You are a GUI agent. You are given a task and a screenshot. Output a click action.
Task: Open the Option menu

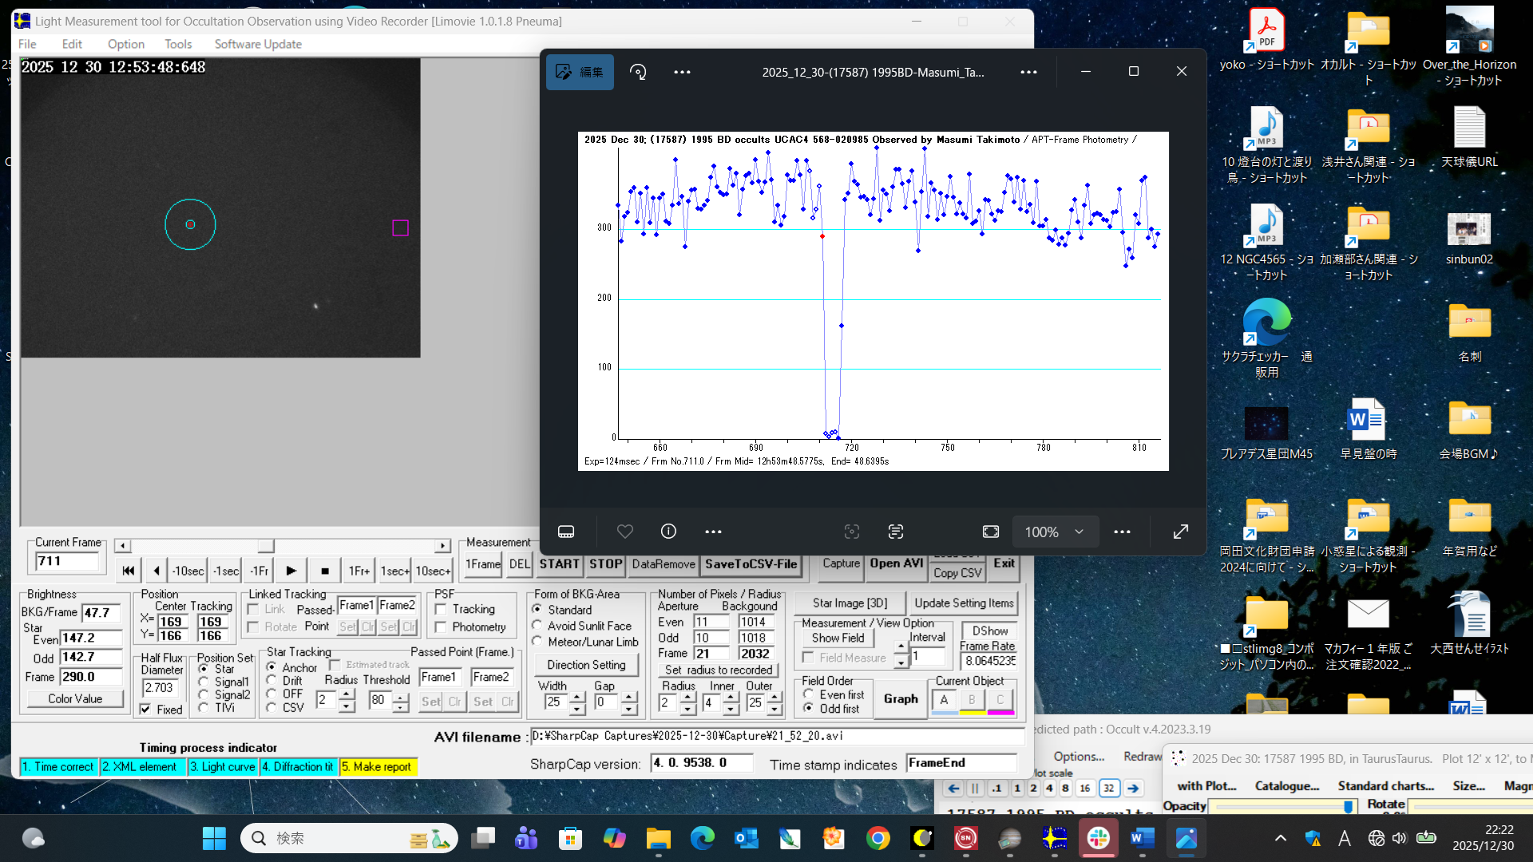click(126, 44)
